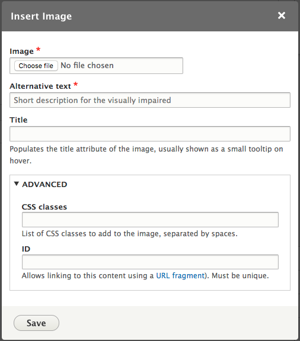The image size is (300, 341).
Task: Open the URL fragment link
Action: (181, 276)
